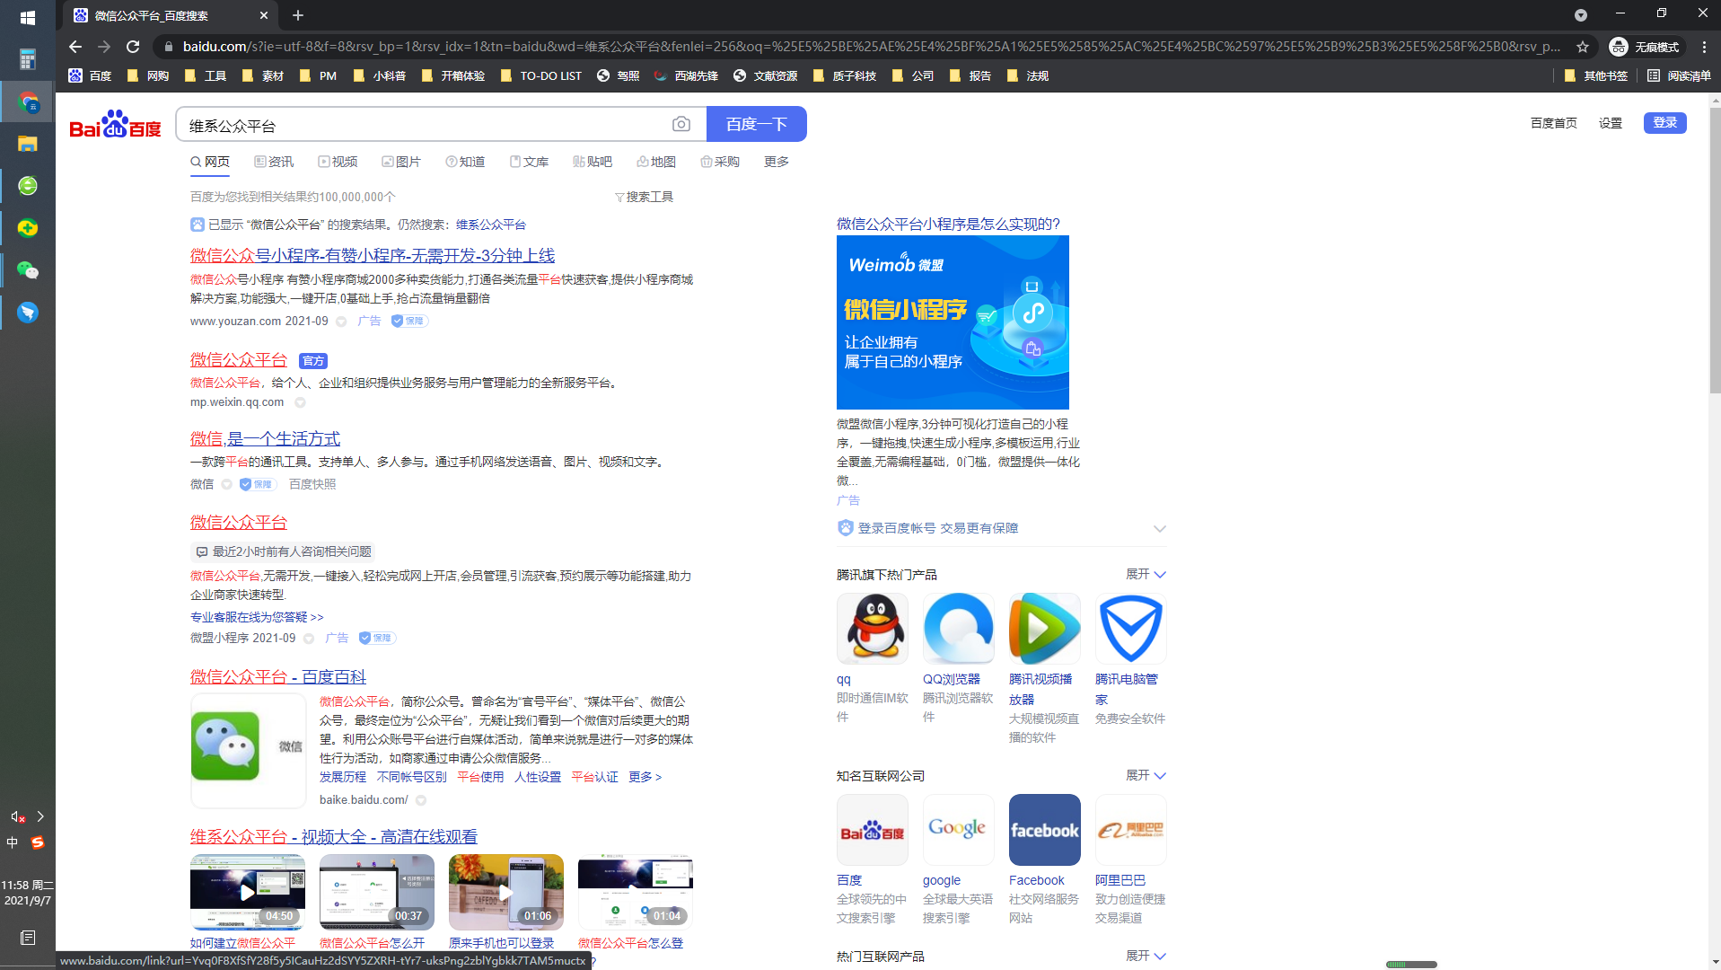Open the 搜索工具 filter options

pyautogui.click(x=644, y=197)
